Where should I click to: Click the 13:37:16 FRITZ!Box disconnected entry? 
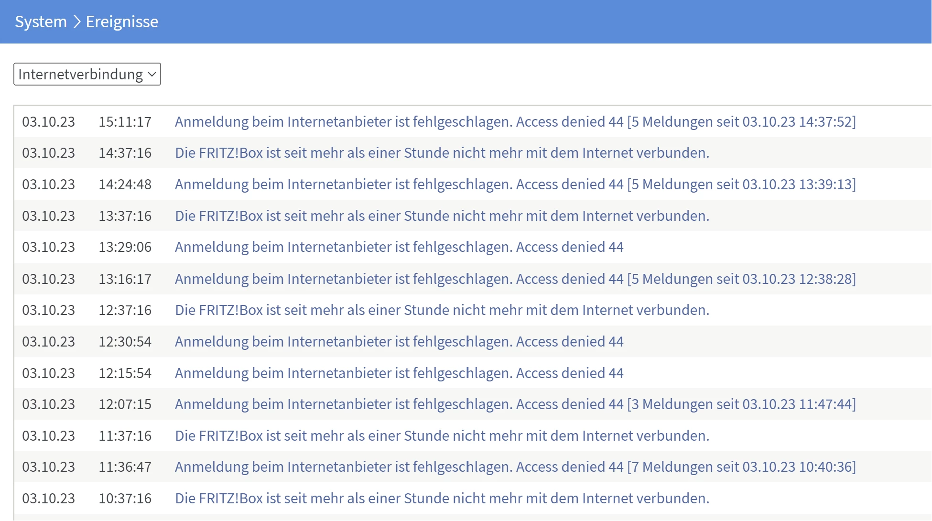(x=442, y=216)
